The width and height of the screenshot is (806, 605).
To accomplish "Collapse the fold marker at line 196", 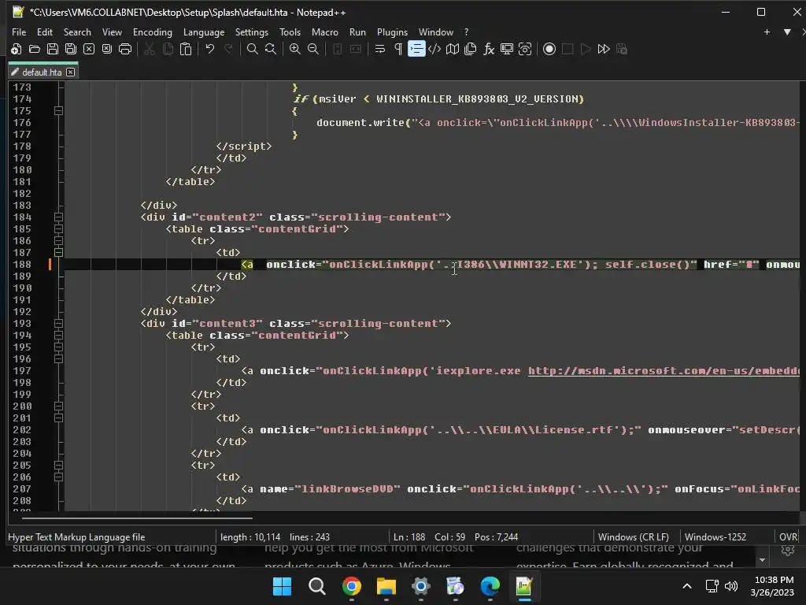I will [58, 359].
